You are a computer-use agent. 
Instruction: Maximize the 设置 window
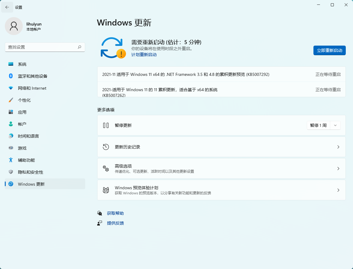click(332, 5)
